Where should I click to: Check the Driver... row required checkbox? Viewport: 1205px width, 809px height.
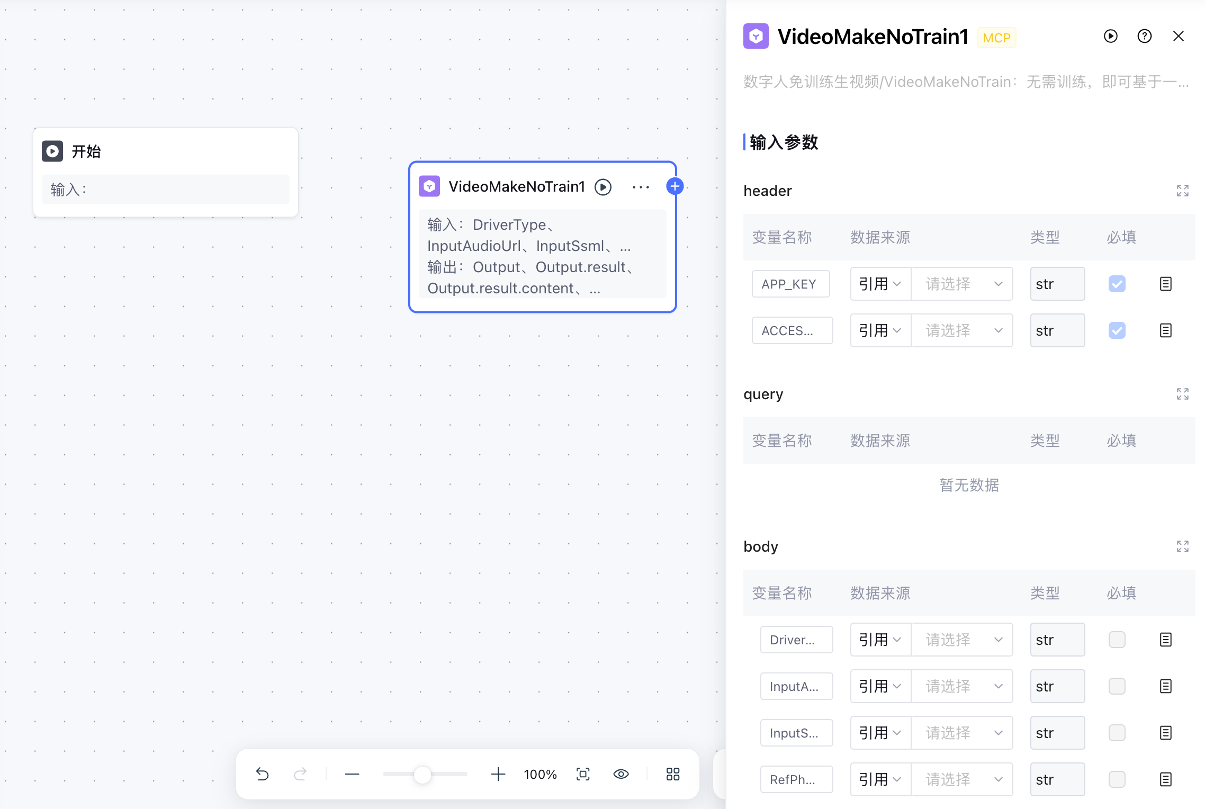[1117, 640]
